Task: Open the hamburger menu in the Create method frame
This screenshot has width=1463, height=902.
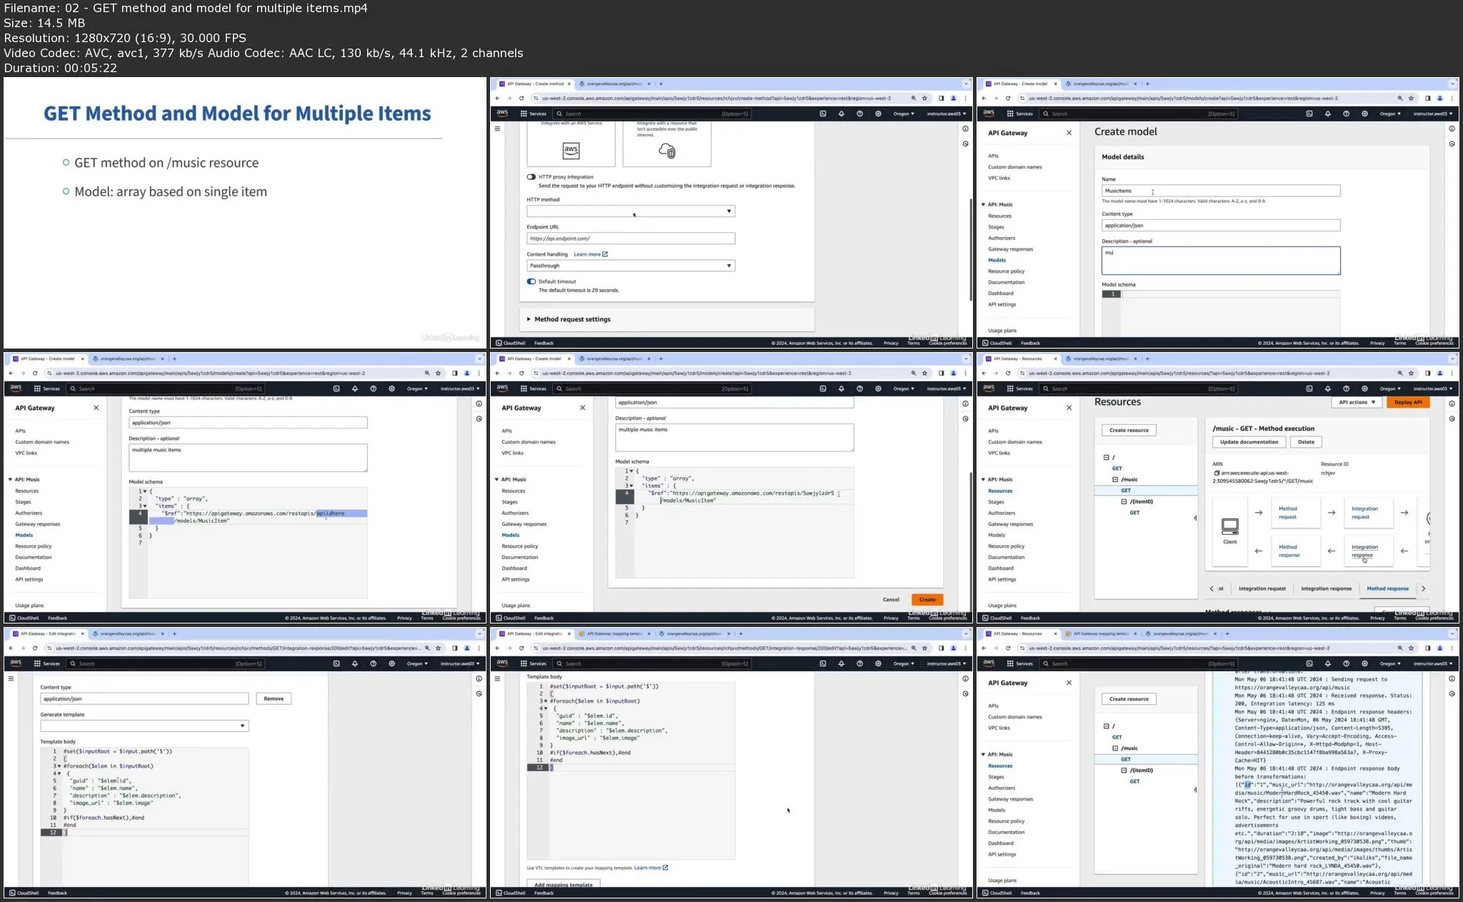Action: click(x=497, y=129)
